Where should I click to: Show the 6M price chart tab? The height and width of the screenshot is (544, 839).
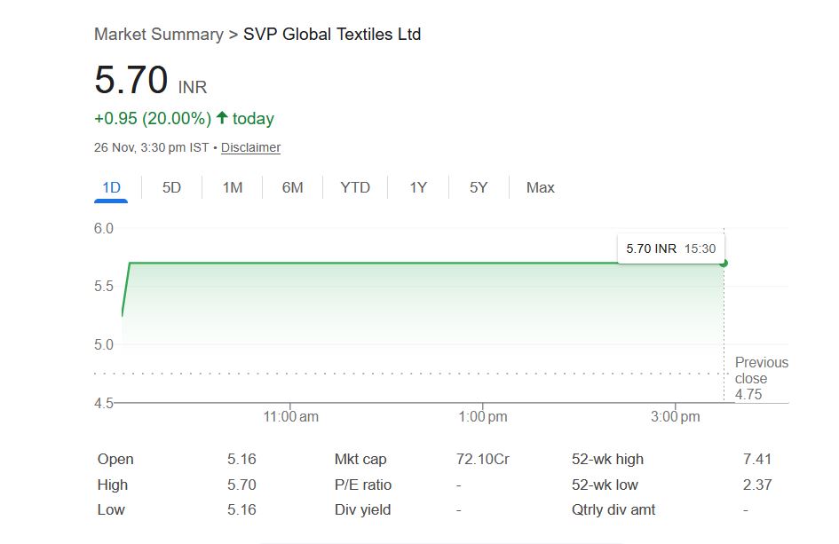292,187
